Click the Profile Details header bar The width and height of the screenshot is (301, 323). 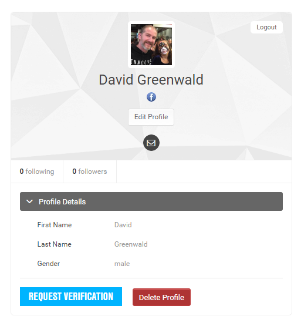pyautogui.click(x=151, y=201)
